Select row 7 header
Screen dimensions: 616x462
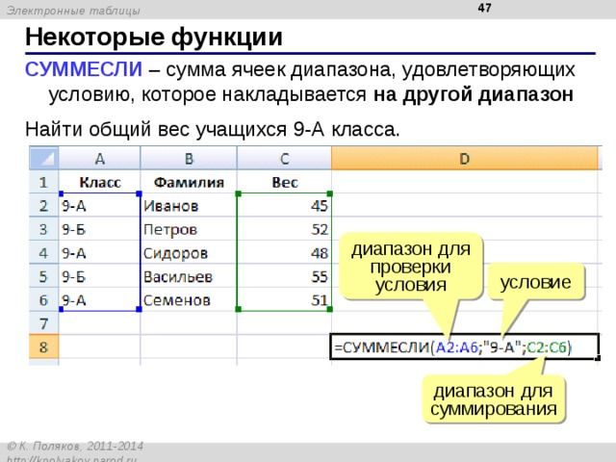click(x=44, y=323)
